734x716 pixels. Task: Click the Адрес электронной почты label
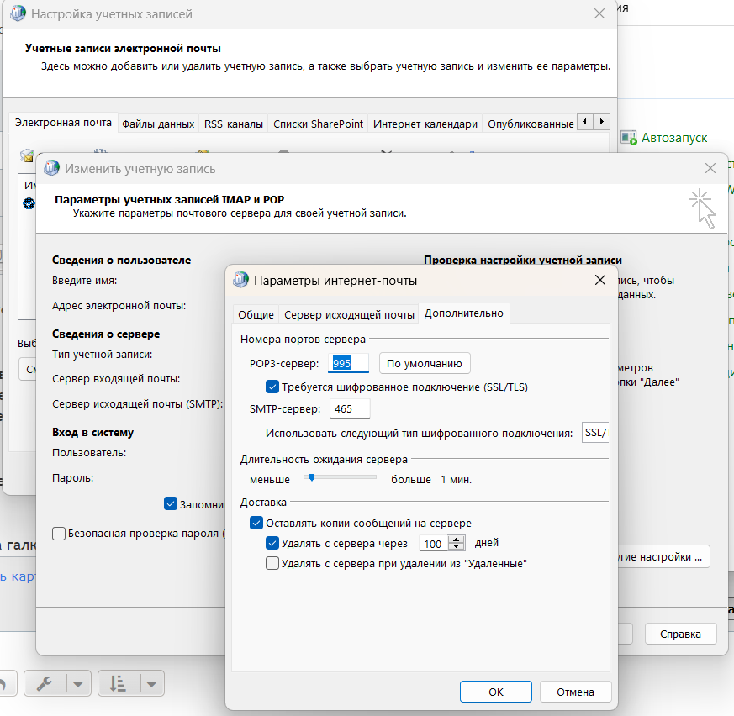click(119, 306)
